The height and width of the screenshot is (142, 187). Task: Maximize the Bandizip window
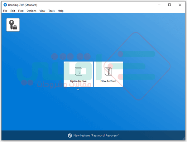(x=170, y=5)
